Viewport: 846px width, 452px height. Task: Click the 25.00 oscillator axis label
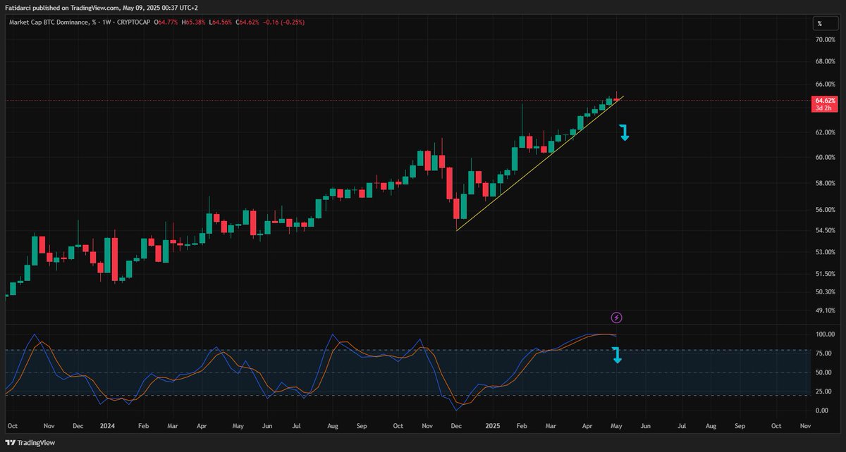[823, 391]
